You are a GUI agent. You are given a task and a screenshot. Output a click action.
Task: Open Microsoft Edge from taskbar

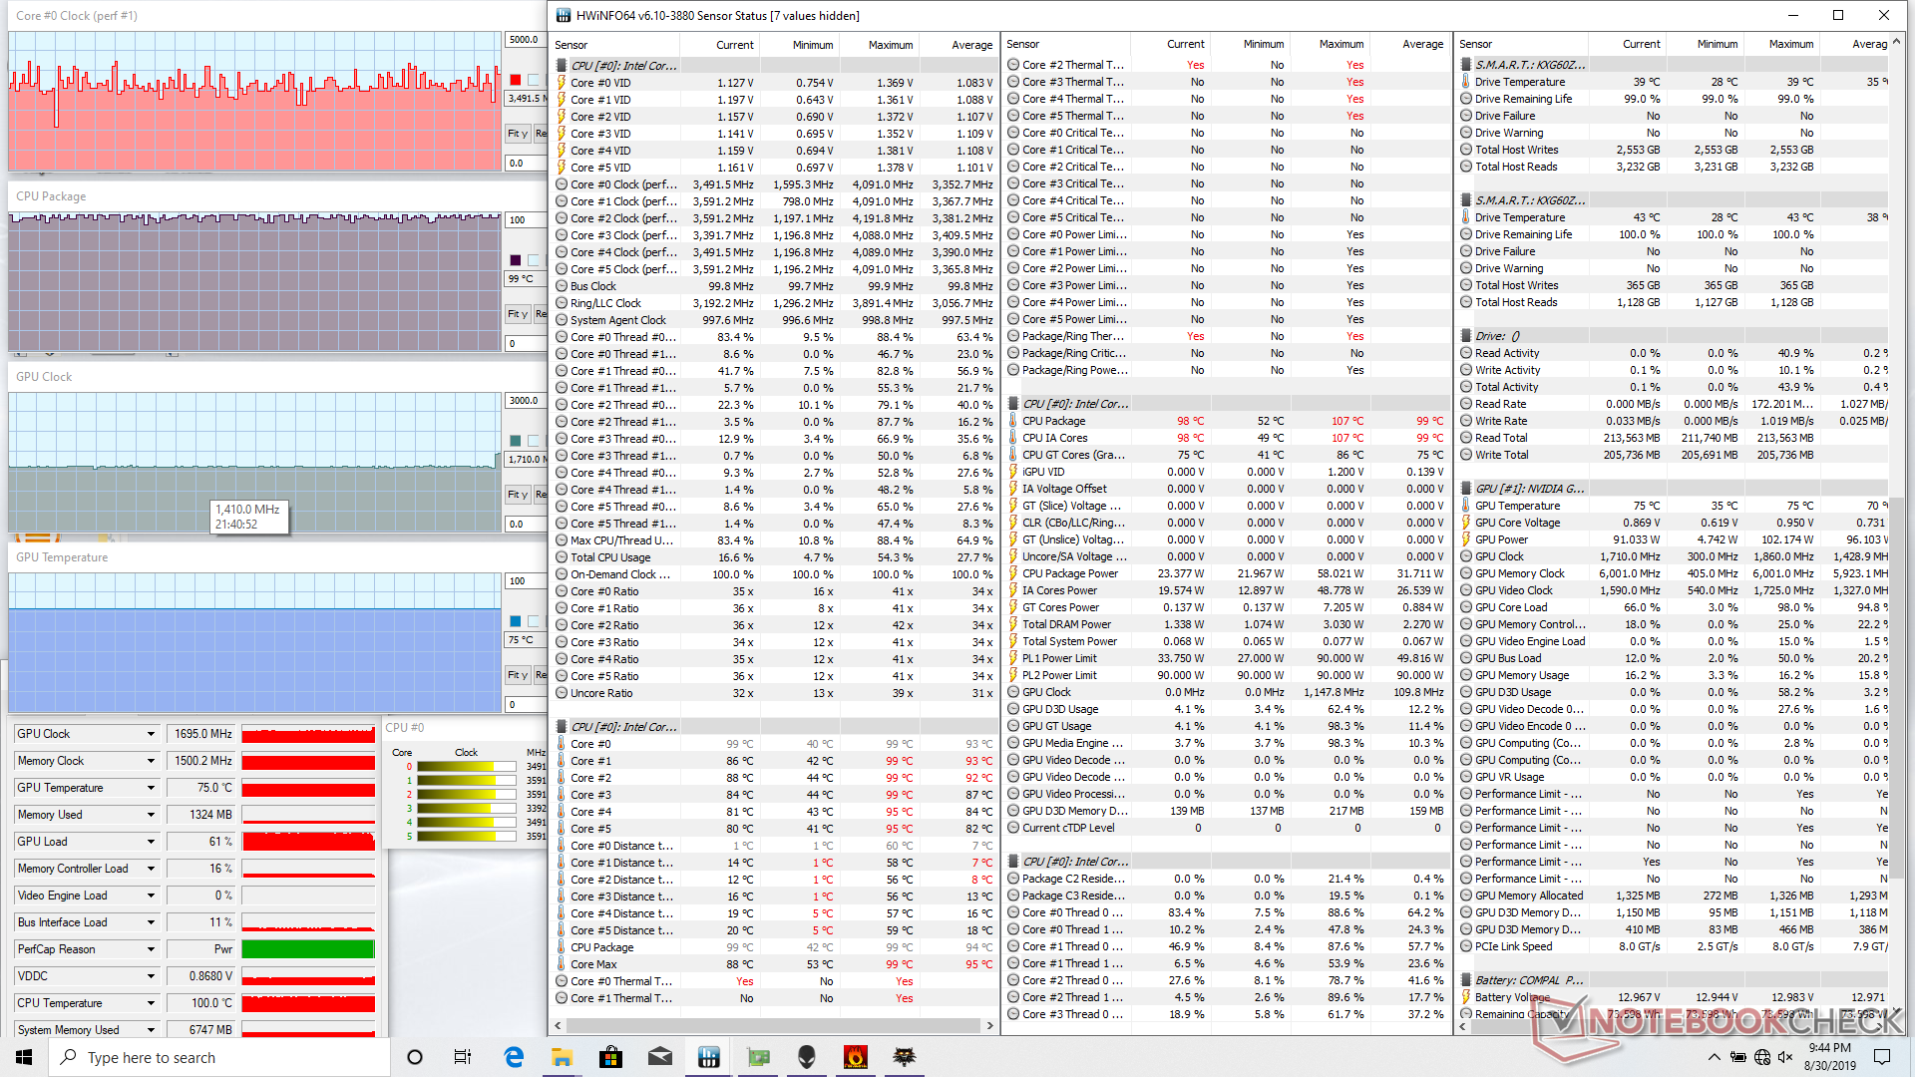pos(514,1057)
